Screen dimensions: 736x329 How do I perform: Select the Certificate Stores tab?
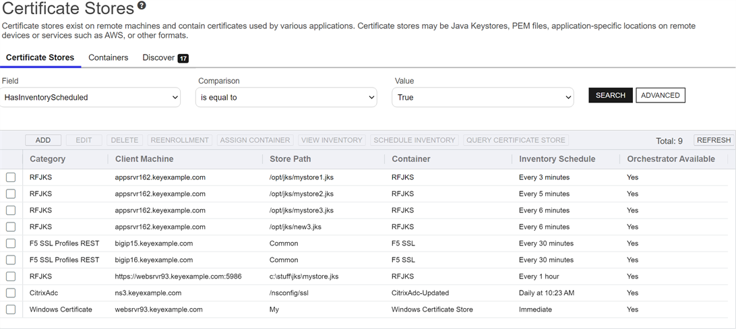click(x=40, y=58)
